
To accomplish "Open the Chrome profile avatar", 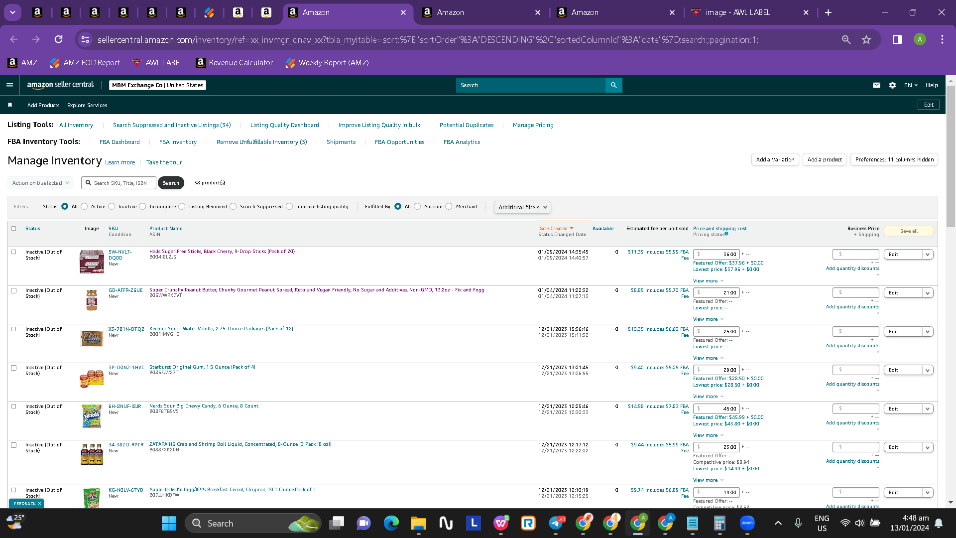I will [x=920, y=39].
